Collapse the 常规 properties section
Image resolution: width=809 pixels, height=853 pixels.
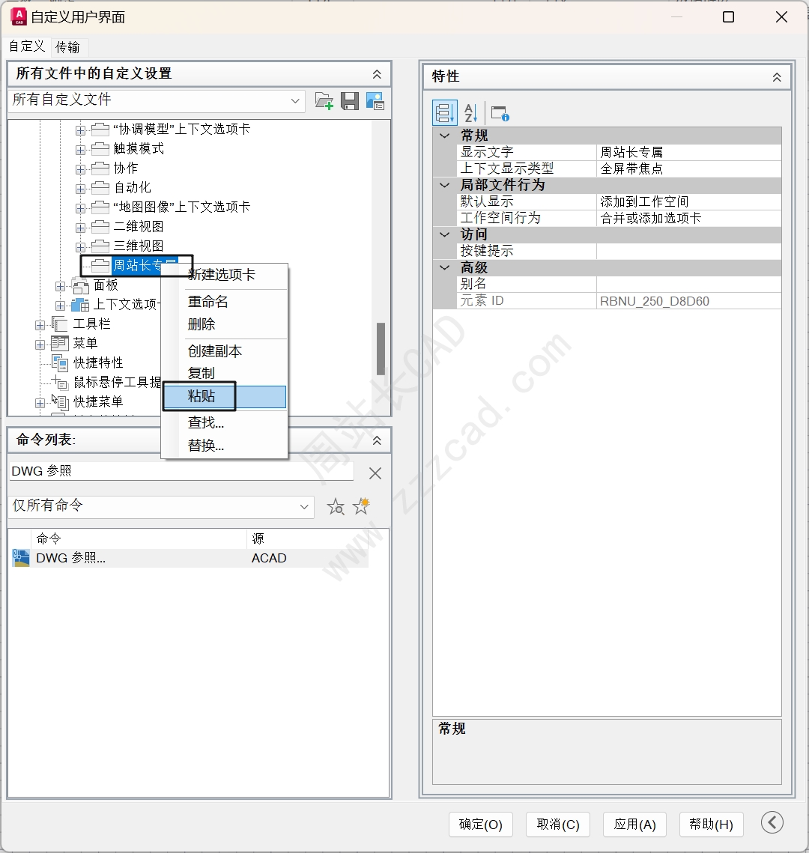(x=445, y=136)
